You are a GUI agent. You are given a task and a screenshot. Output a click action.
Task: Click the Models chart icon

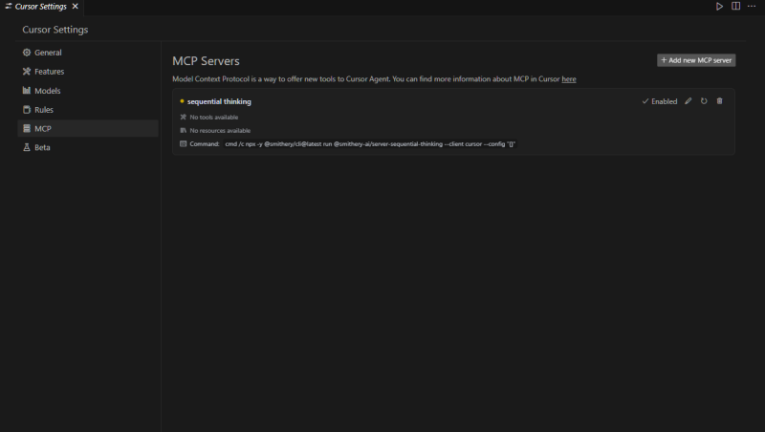[27, 90]
